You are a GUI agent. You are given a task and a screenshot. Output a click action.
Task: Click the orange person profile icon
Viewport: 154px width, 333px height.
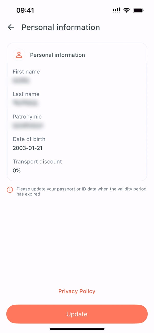pyautogui.click(x=19, y=55)
